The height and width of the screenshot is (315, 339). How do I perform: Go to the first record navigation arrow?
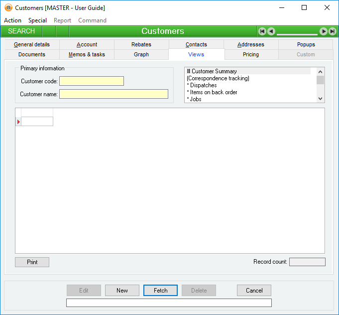point(262,31)
